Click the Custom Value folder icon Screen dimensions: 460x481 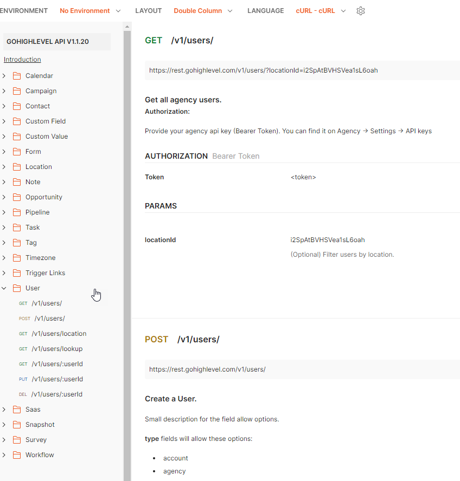click(x=17, y=136)
